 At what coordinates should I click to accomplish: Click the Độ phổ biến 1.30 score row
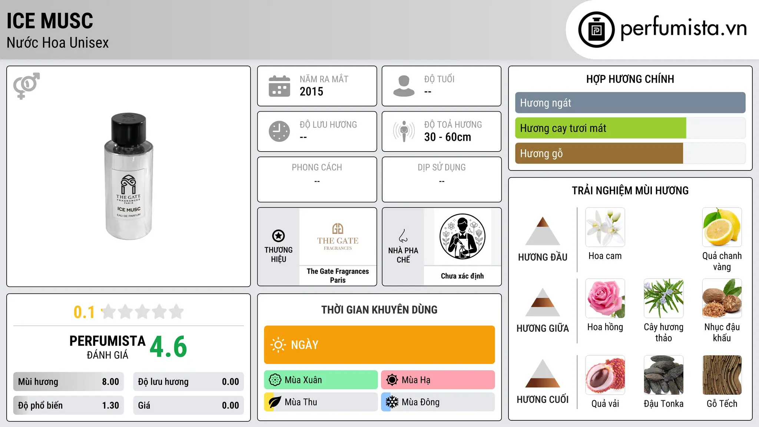pyautogui.click(x=69, y=406)
